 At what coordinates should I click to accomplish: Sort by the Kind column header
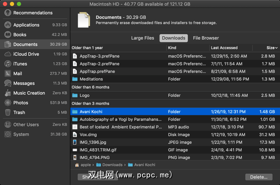tap(172, 48)
